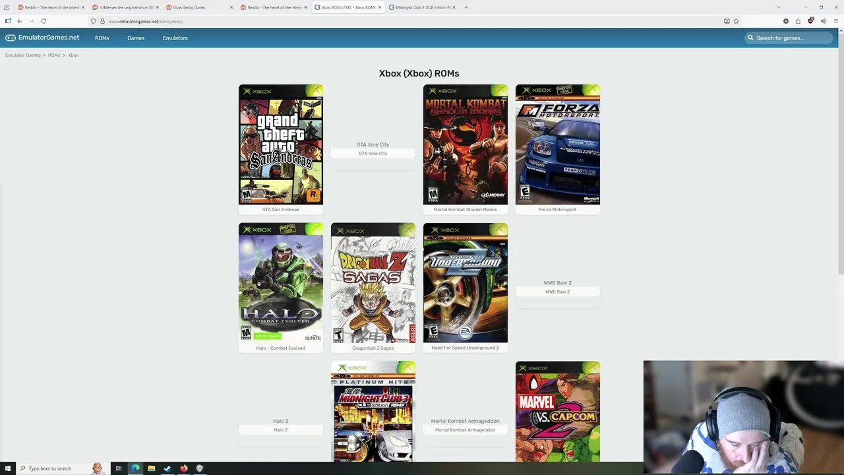Open Mortal Kombat Shaolin Monks cover
The width and height of the screenshot is (844, 475).
point(466,144)
